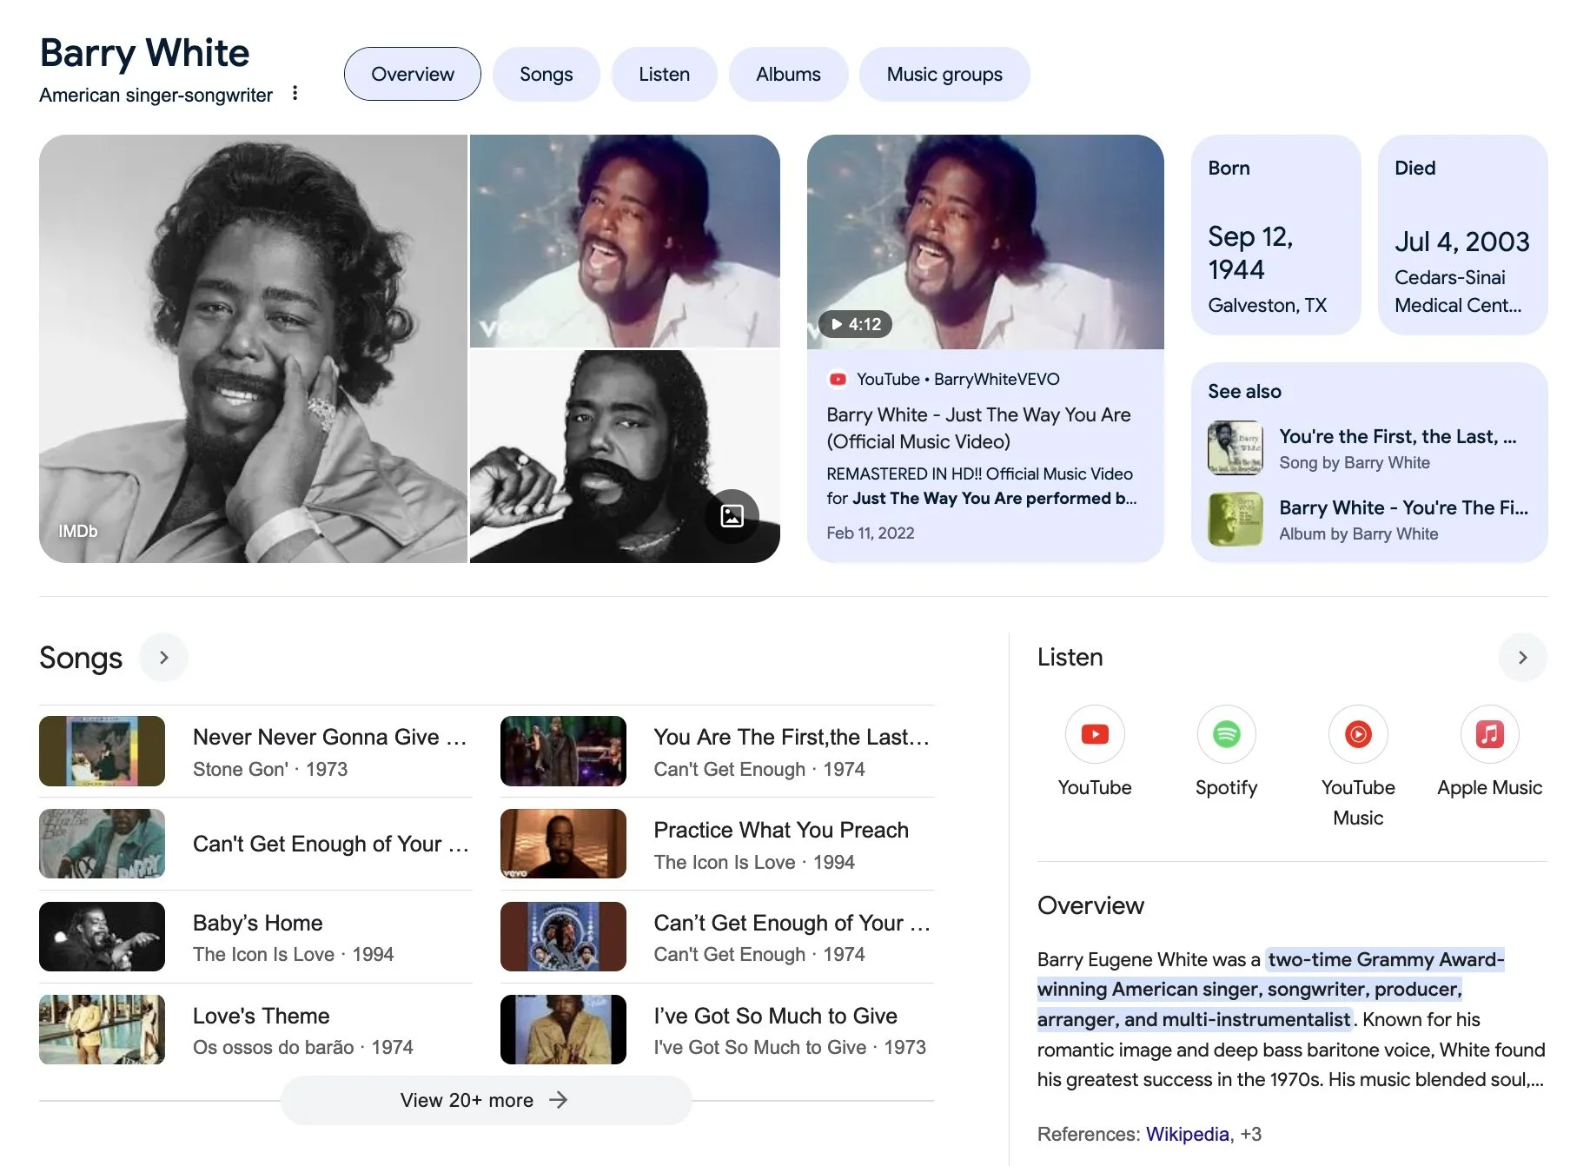
Task: Click the Os ossos do barão · 1974 text
Action: click(302, 1047)
